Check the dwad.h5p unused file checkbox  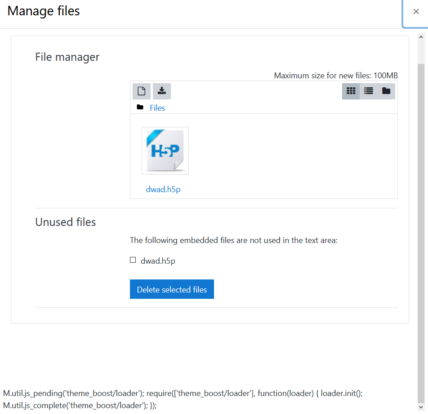point(133,260)
